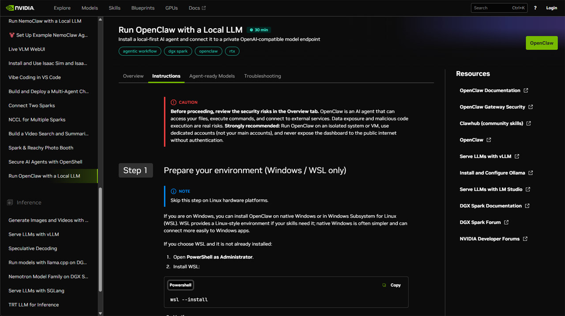
Task: Click external icon beside Serve LLMs with vLLM resource
Action: point(517,156)
